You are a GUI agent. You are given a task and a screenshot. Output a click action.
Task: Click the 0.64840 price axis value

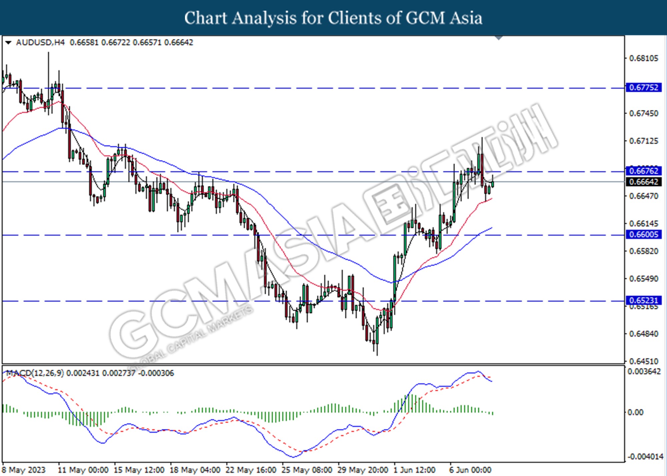tap(644, 334)
